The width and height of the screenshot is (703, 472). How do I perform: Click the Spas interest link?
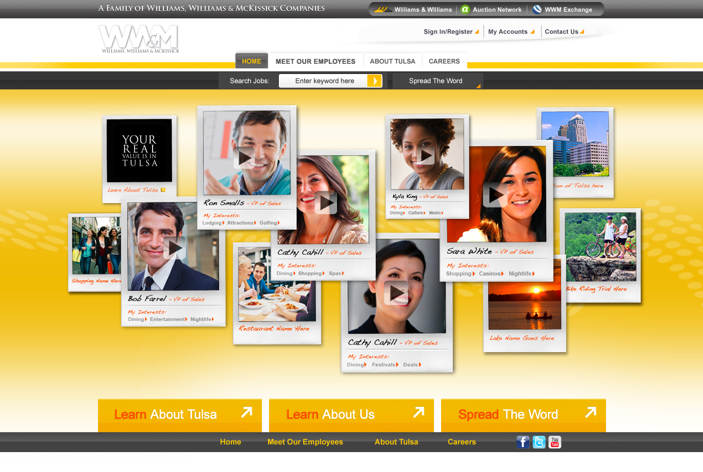336,274
